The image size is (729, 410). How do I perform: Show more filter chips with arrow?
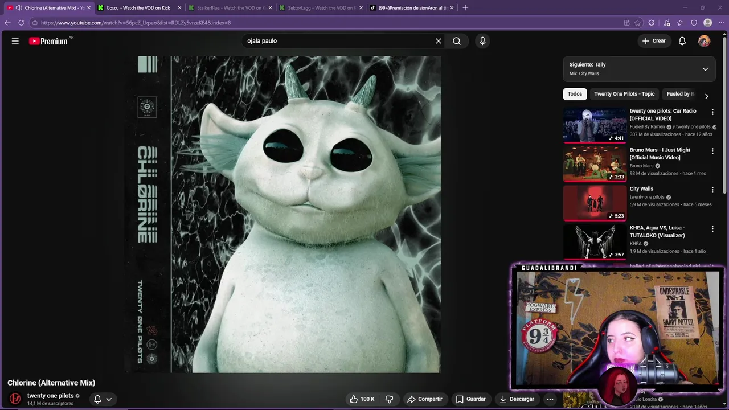click(x=706, y=96)
